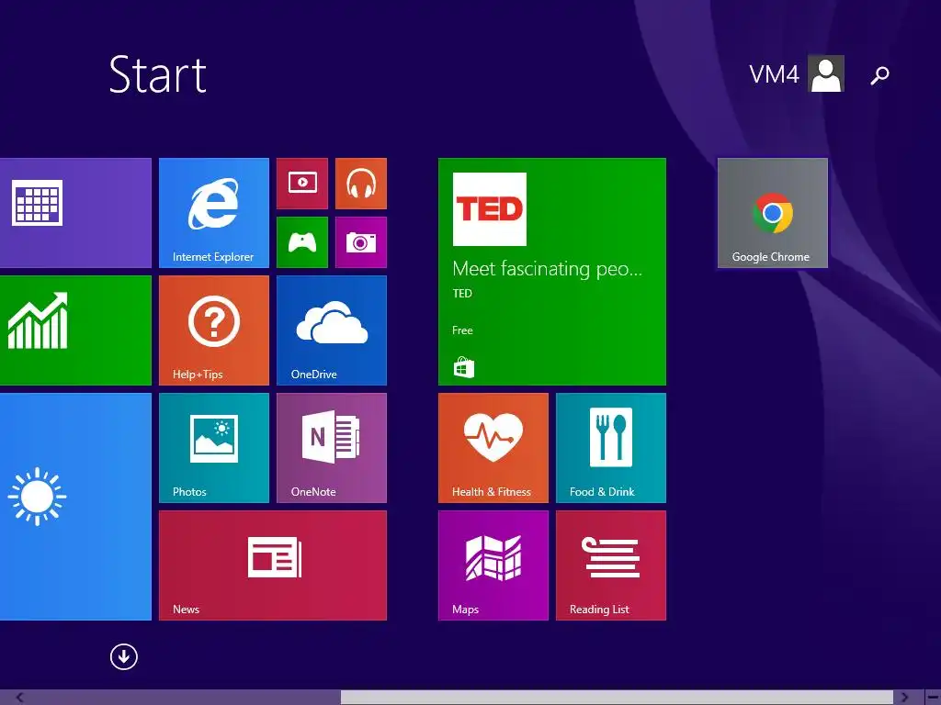Click the VM4 account name
The image size is (941, 705).
click(774, 74)
